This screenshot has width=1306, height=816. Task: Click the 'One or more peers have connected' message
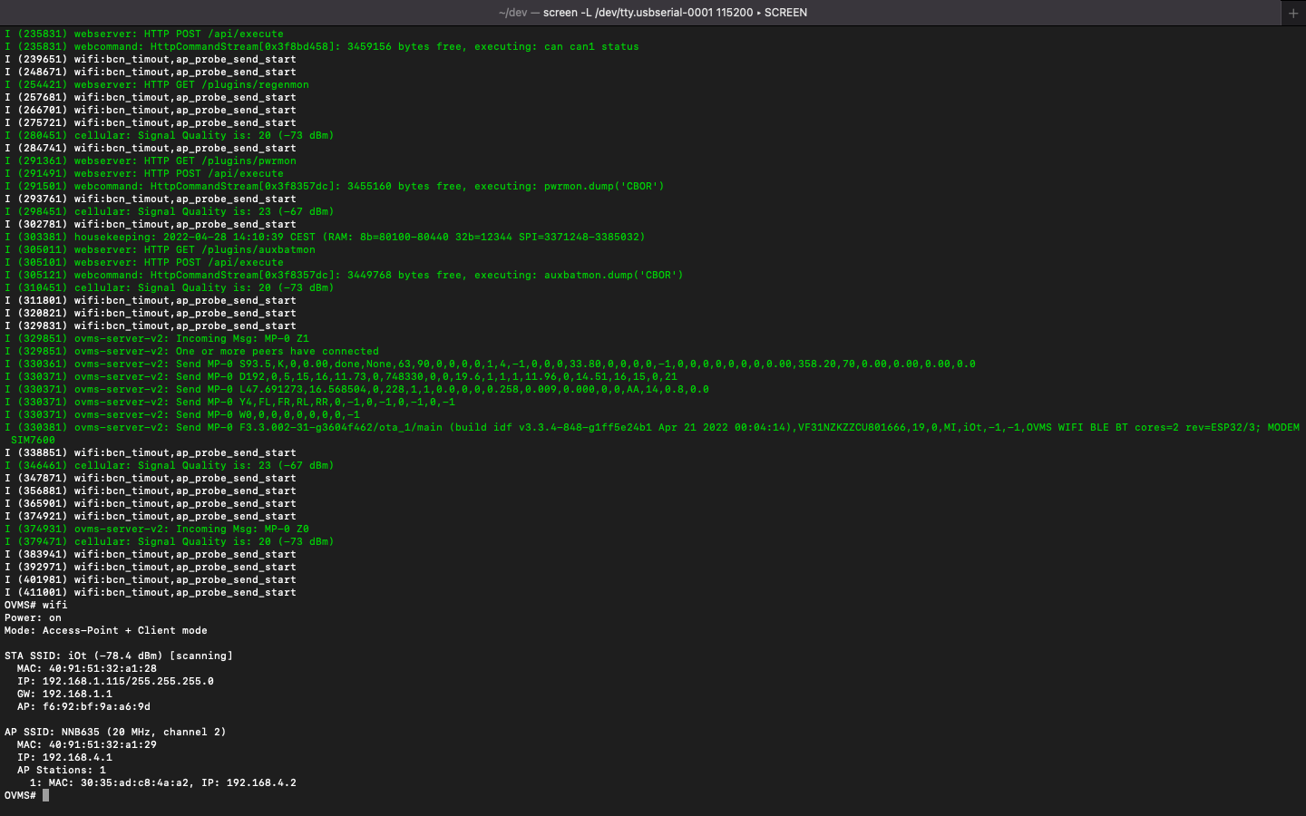278,351
